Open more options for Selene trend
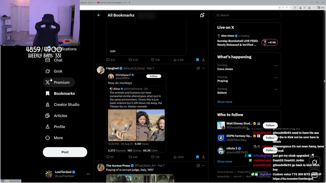326x183 pixels. click(x=276, y=89)
